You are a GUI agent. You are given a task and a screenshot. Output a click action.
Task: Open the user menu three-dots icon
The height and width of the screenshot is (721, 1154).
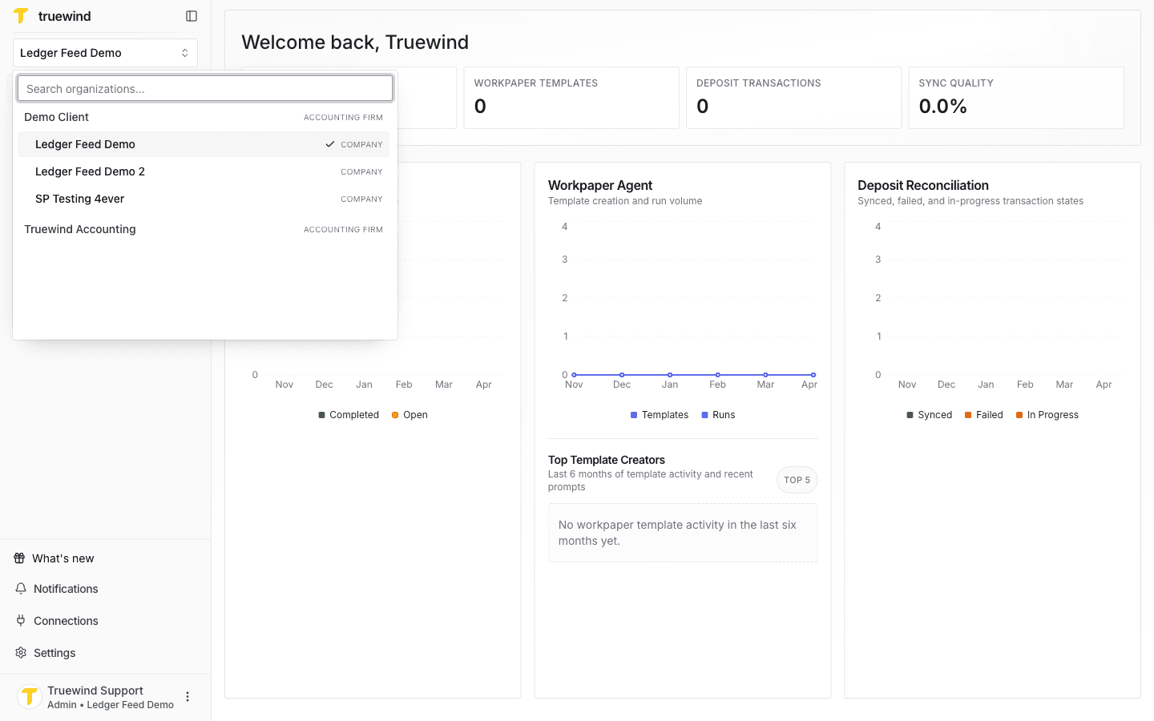[188, 697]
